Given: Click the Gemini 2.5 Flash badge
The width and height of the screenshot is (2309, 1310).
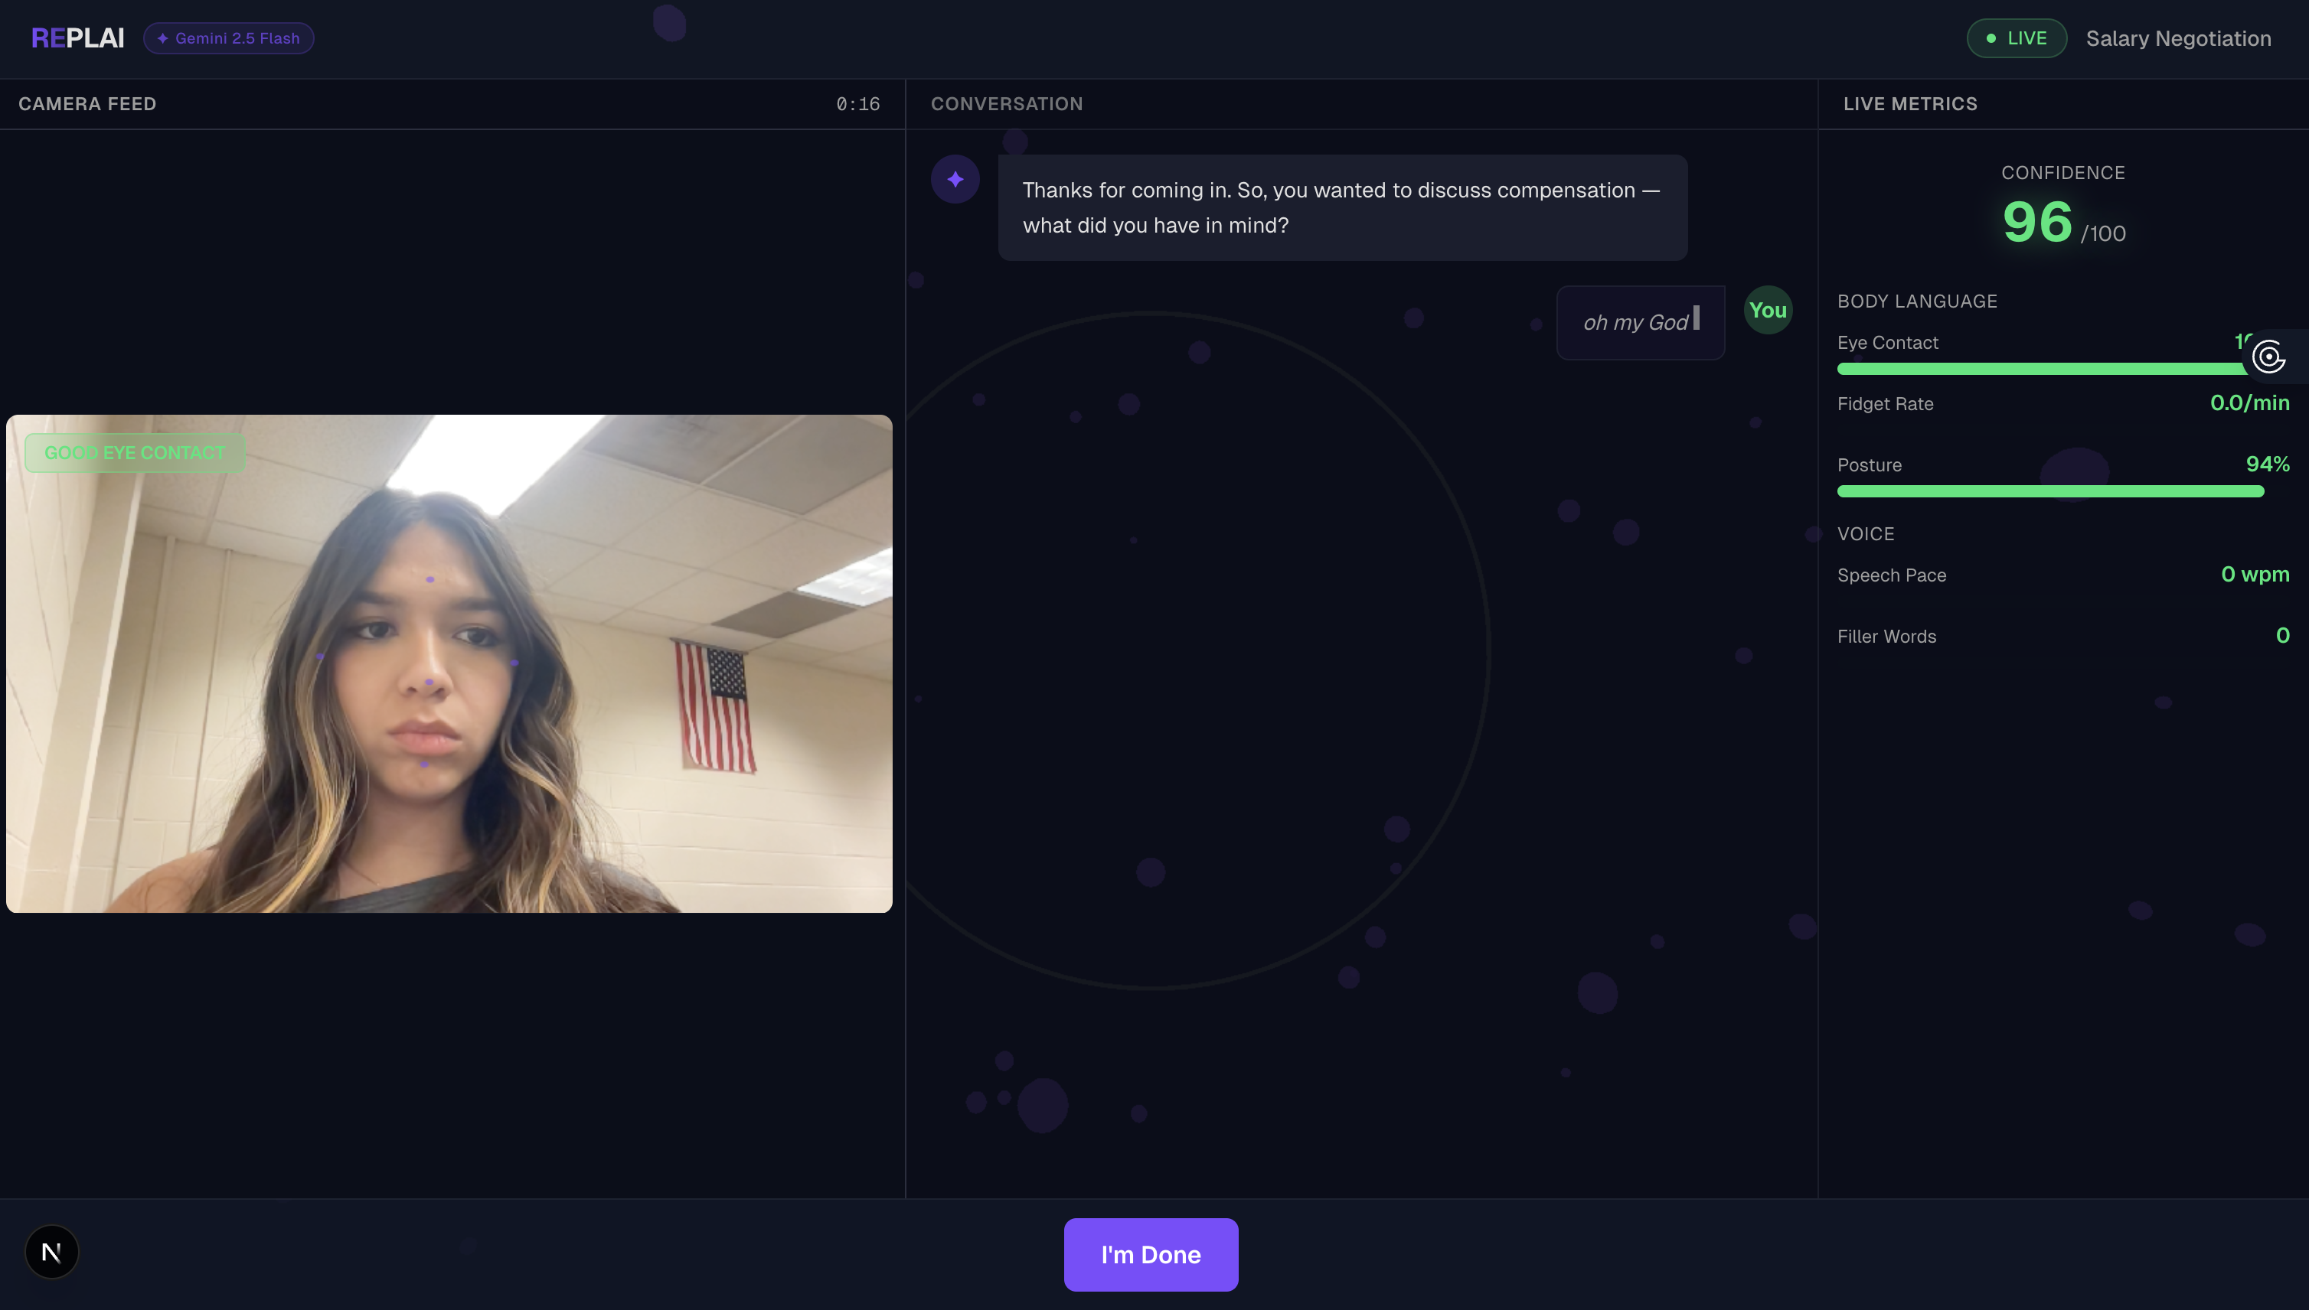Looking at the screenshot, I should 229,37.
